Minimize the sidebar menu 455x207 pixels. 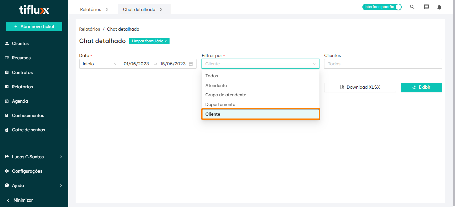point(23,200)
